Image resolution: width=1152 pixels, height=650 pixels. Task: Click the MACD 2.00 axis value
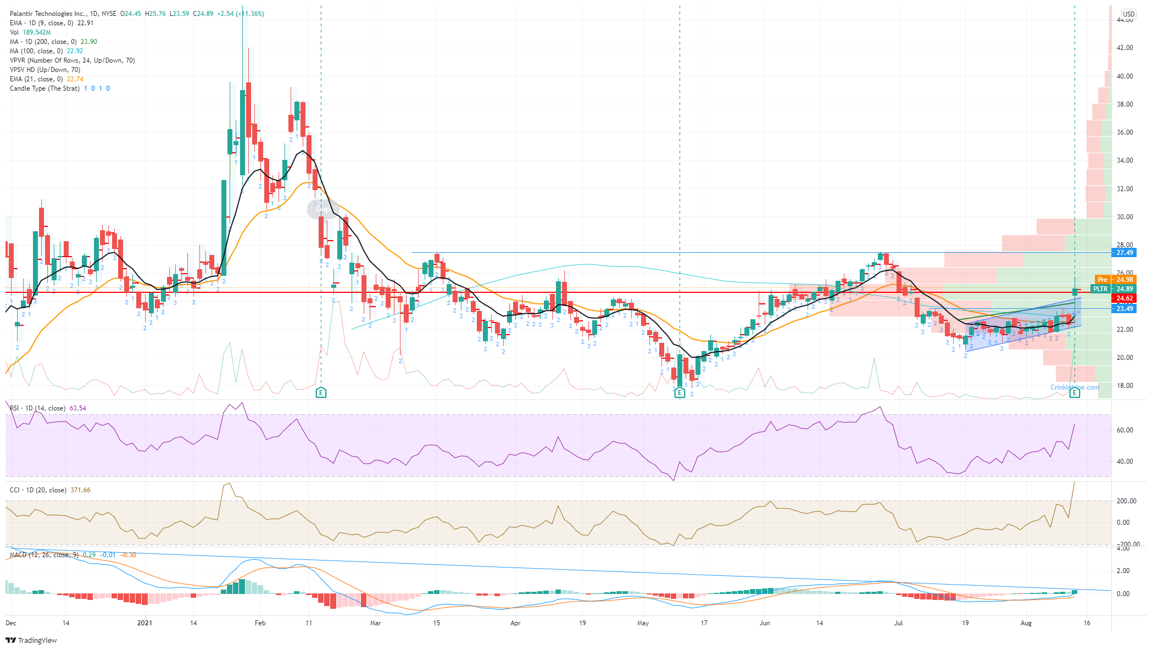[x=1123, y=571]
